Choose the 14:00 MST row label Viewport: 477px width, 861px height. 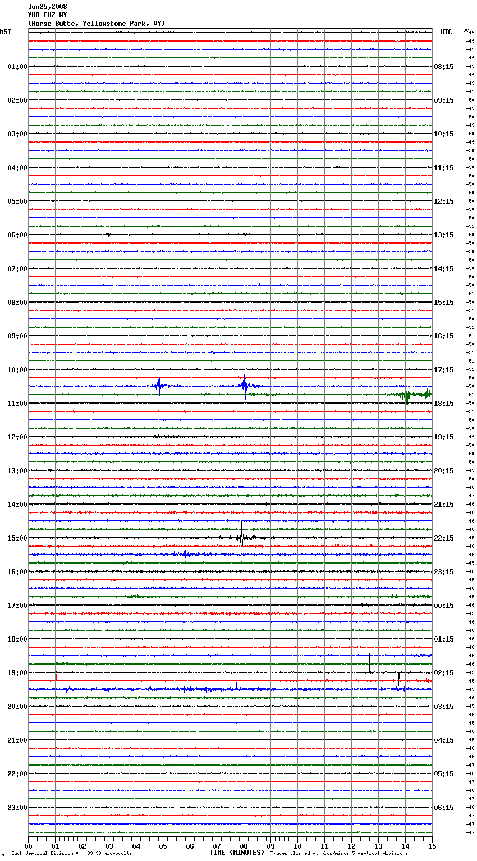click(17, 505)
